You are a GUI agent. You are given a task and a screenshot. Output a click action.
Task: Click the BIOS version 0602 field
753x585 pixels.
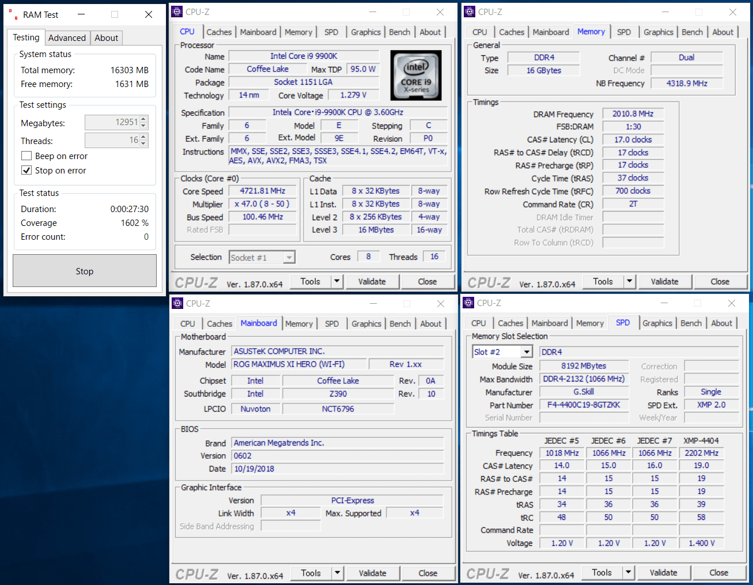(338, 455)
